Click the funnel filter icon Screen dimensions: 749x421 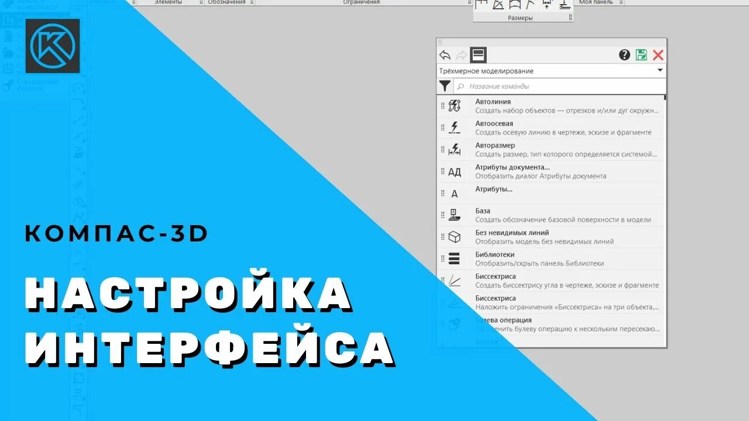[445, 86]
